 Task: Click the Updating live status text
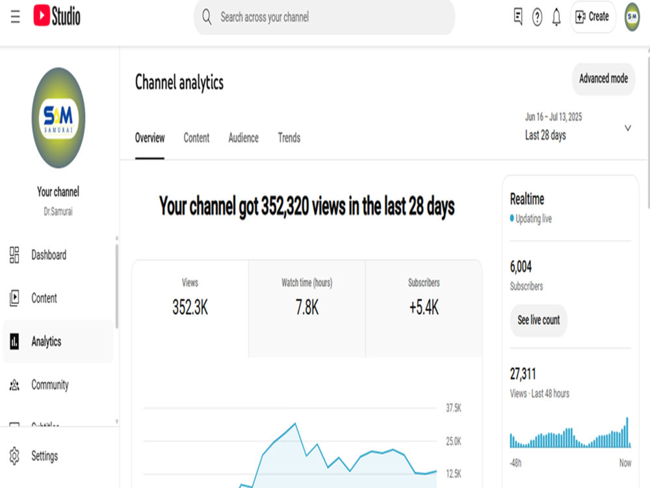[x=534, y=219]
